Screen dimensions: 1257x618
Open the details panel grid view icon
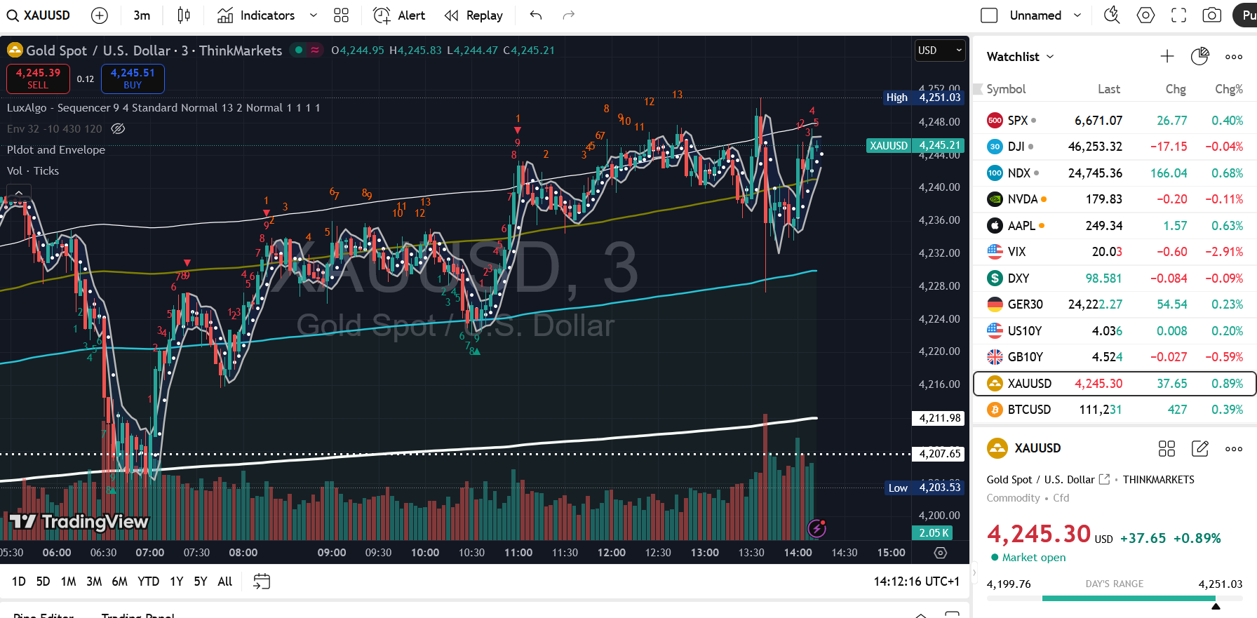point(1167,449)
